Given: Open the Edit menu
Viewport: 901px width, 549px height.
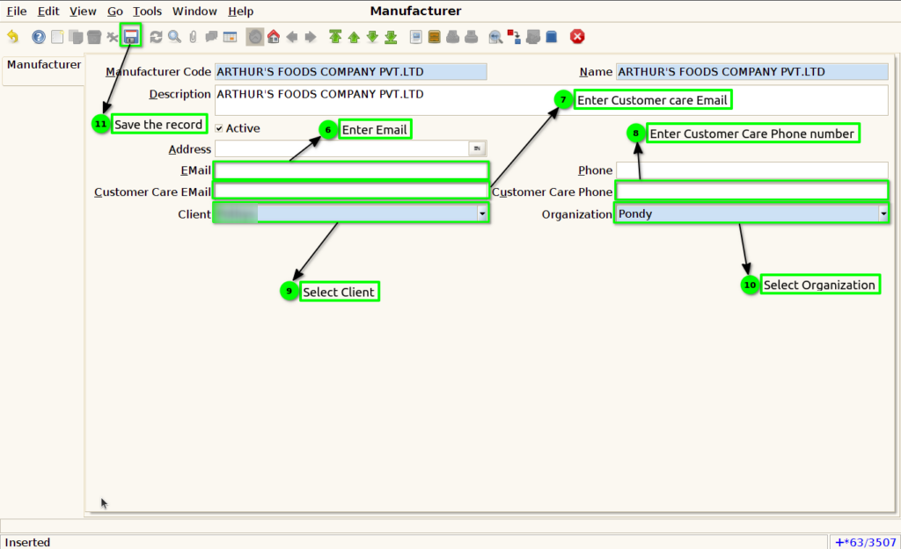Looking at the screenshot, I should coord(48,11).
